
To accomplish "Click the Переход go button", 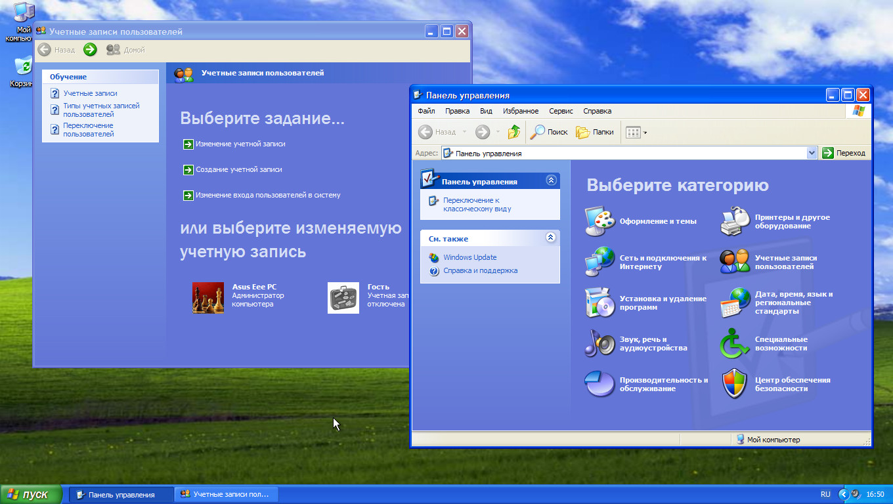I will coord(844,153).
